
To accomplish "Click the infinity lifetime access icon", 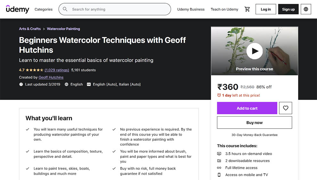I will pyautogui.click(x=219, y=168).
